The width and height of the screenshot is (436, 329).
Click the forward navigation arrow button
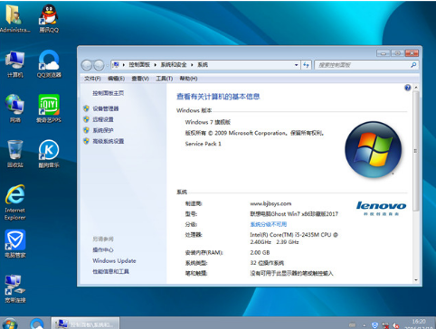click(x=99, y=65)
